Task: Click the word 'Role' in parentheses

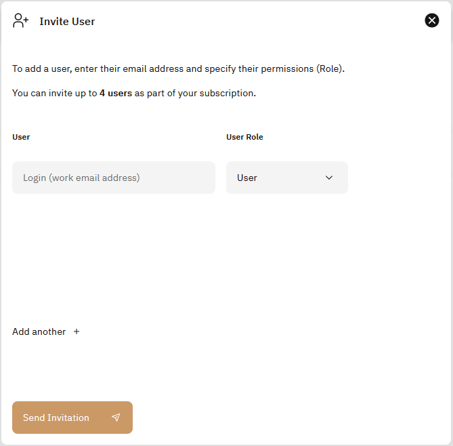Action: pyautogui.click(x=330, y=68)
